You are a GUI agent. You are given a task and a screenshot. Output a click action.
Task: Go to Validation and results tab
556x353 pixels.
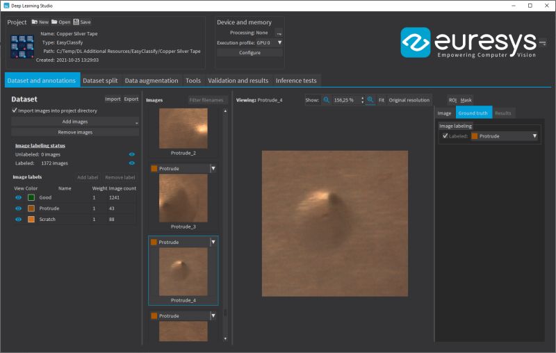(238, 81)
